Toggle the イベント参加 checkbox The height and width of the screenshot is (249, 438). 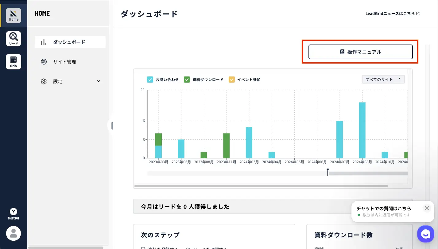click(x=232, y=80)
